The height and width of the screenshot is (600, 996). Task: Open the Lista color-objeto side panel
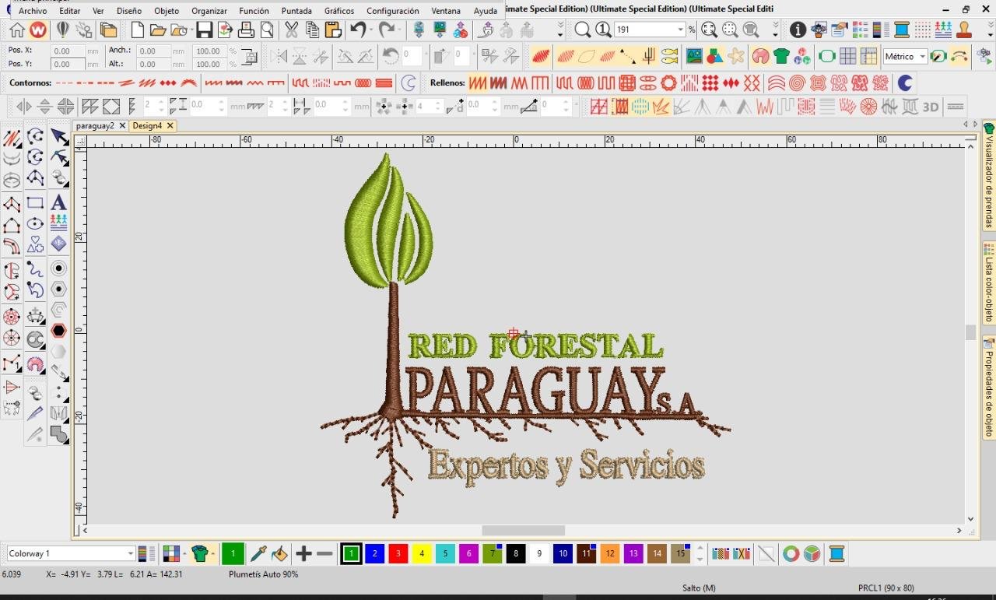[989, 282]
